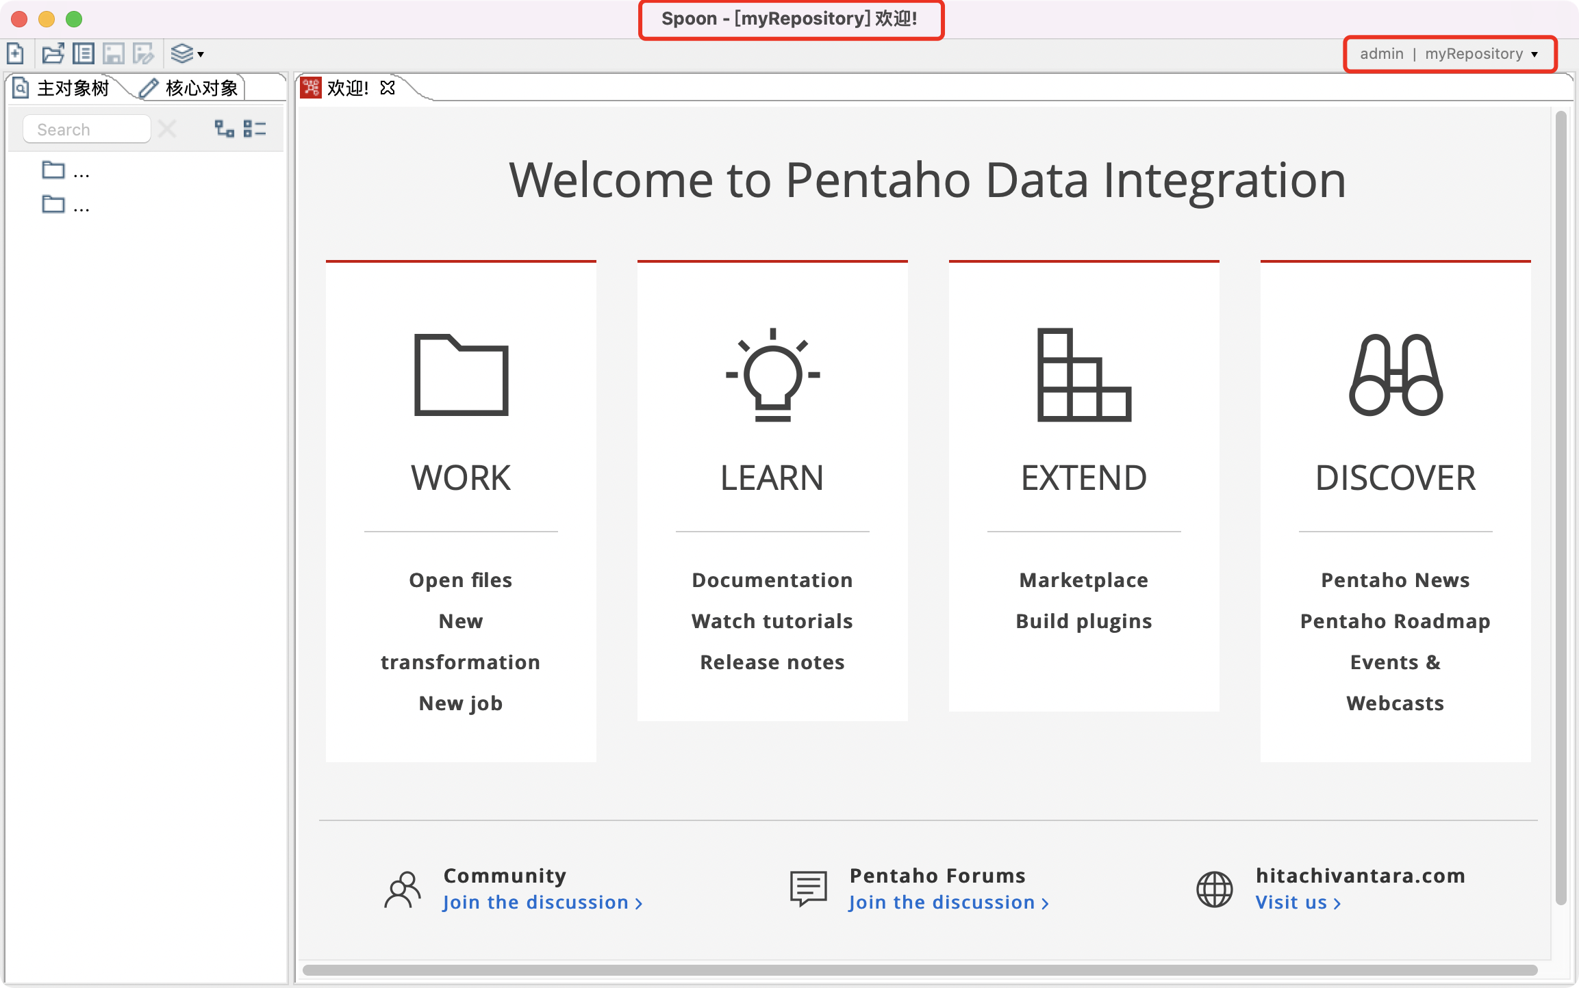Image resolution: width=1579 pixels, height=988 pixels.
Task: Click the New file toolbar icon
Action: click(15, 53)
